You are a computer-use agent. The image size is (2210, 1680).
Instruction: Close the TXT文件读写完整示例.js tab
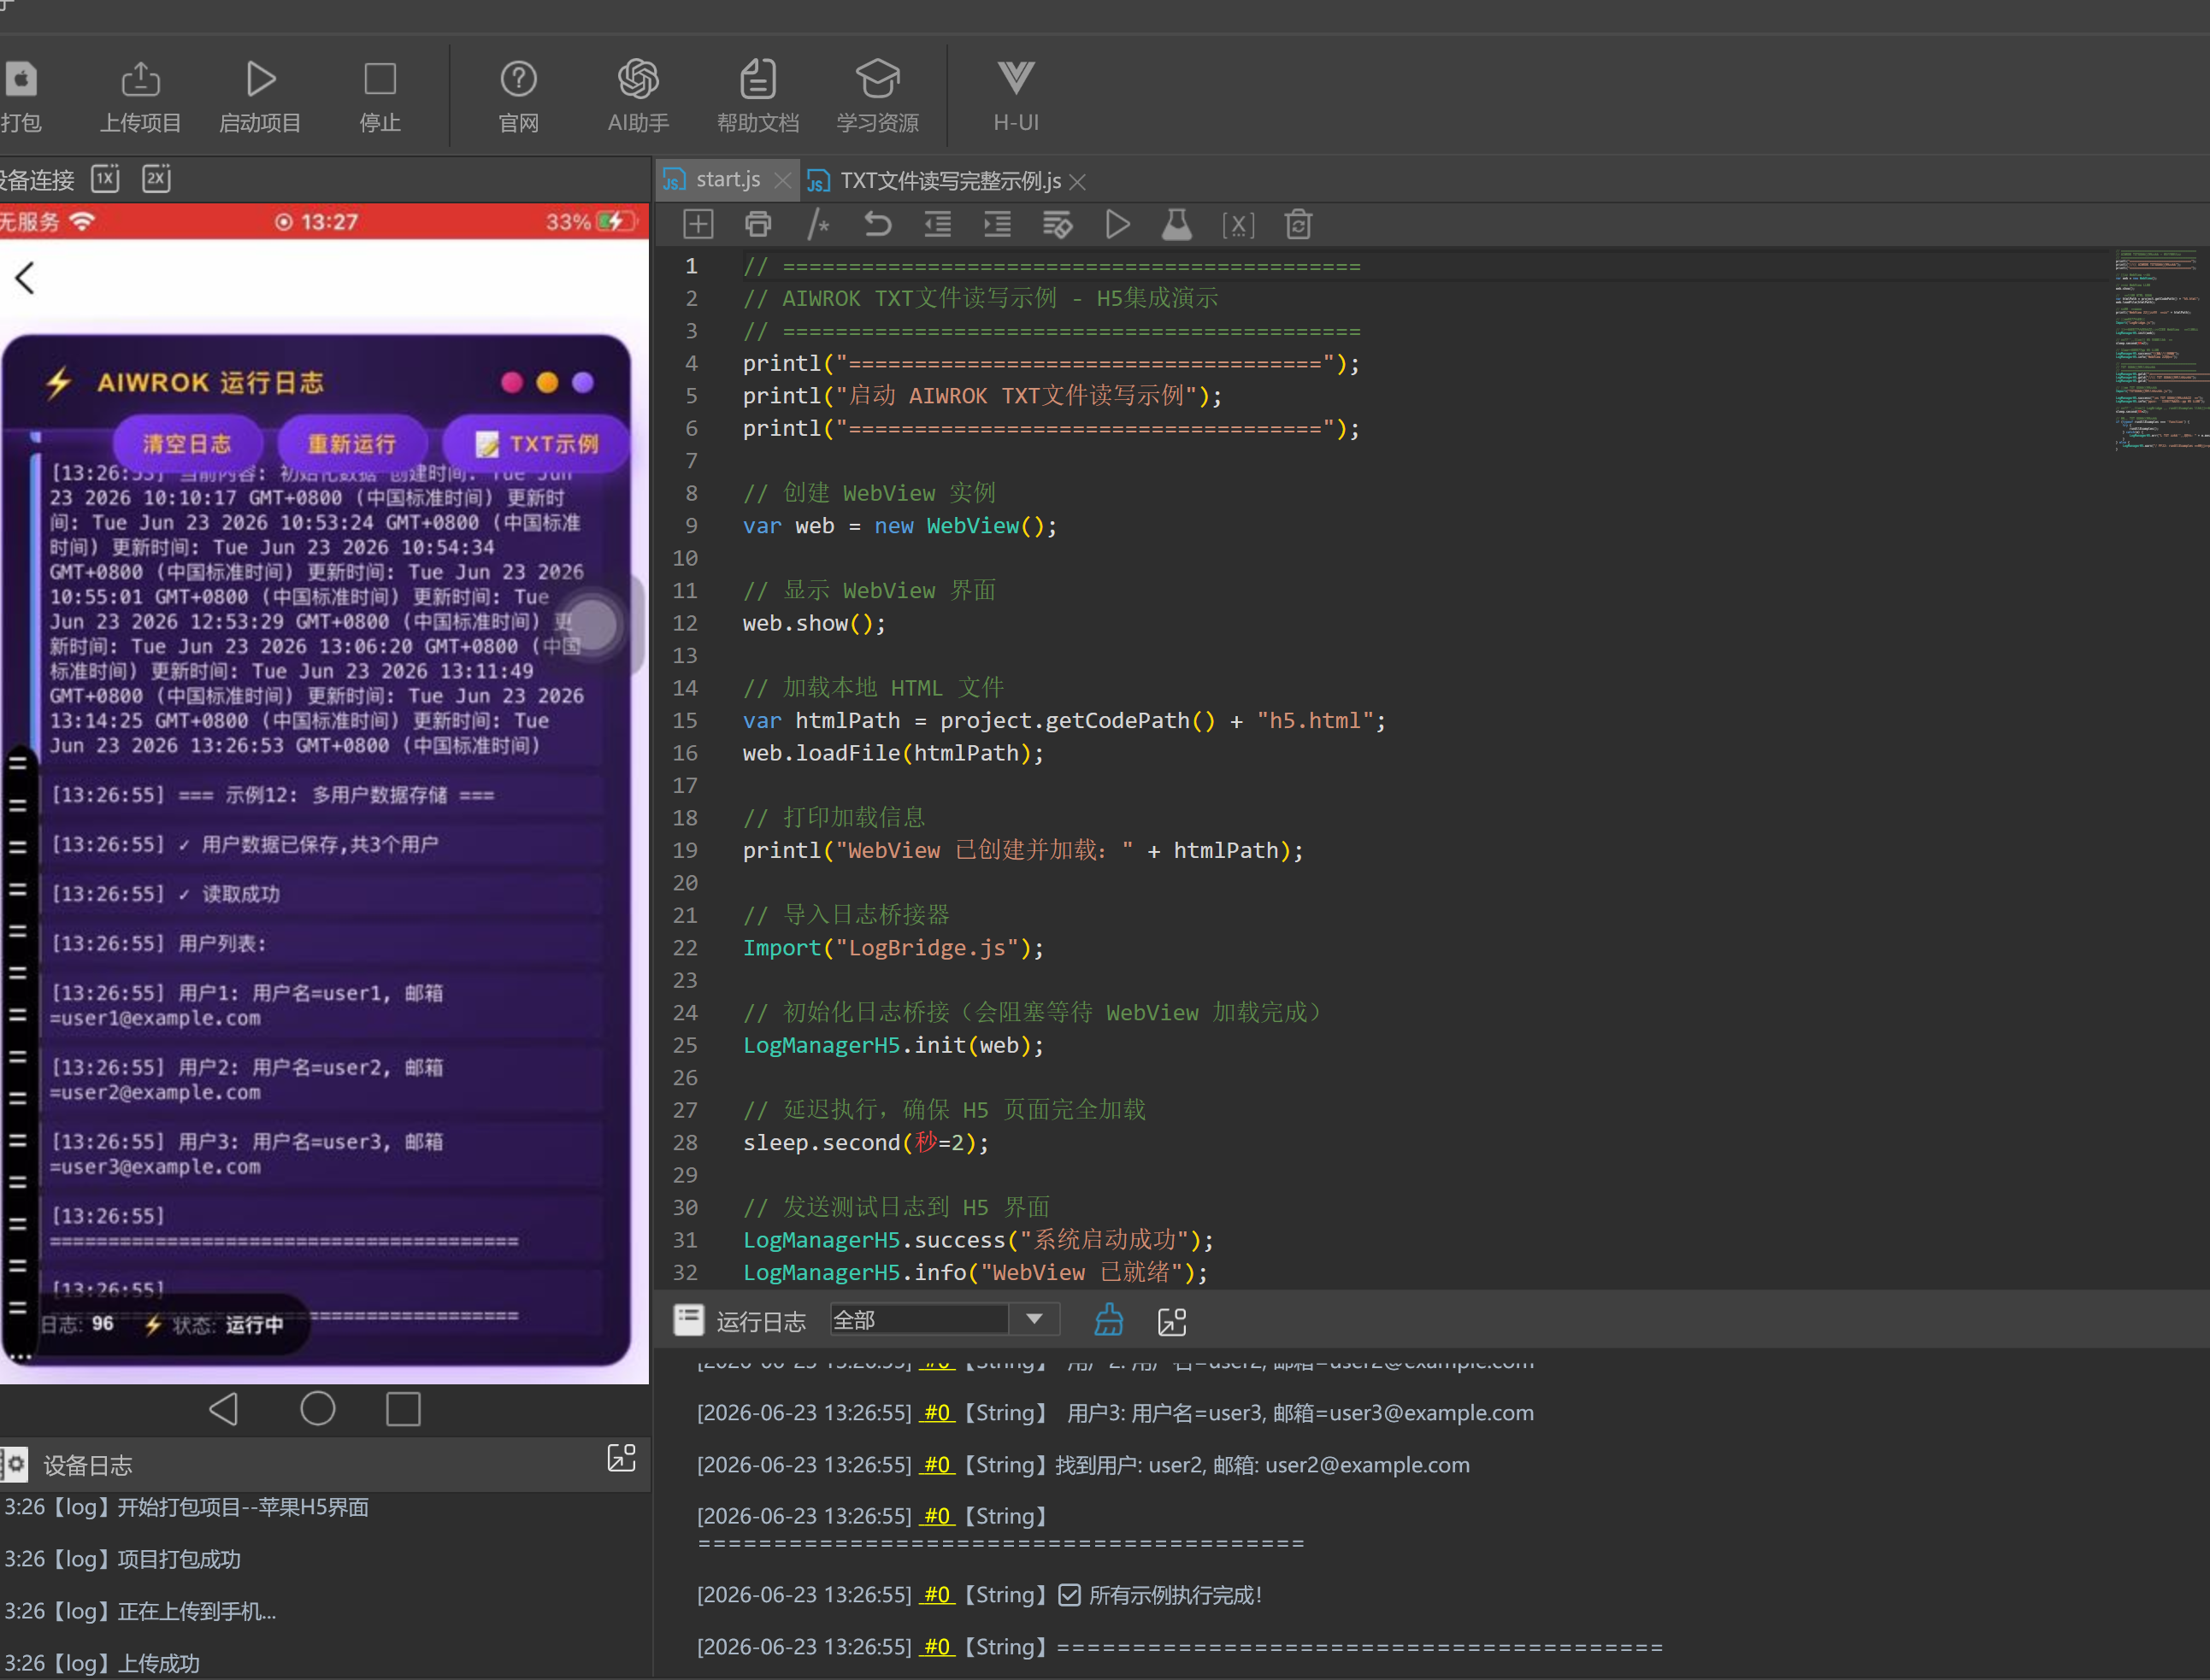1077,182
